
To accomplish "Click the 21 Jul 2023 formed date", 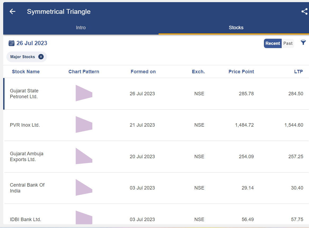I will coord(142,125).
